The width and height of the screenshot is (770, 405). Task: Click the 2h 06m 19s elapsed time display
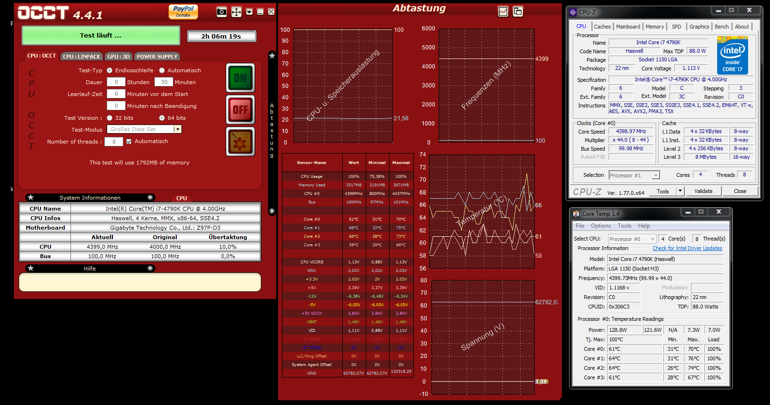[x=221, y=36]
